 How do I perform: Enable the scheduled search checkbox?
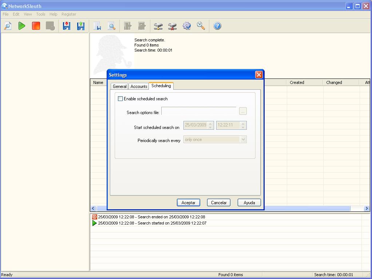tap(120, 99)
